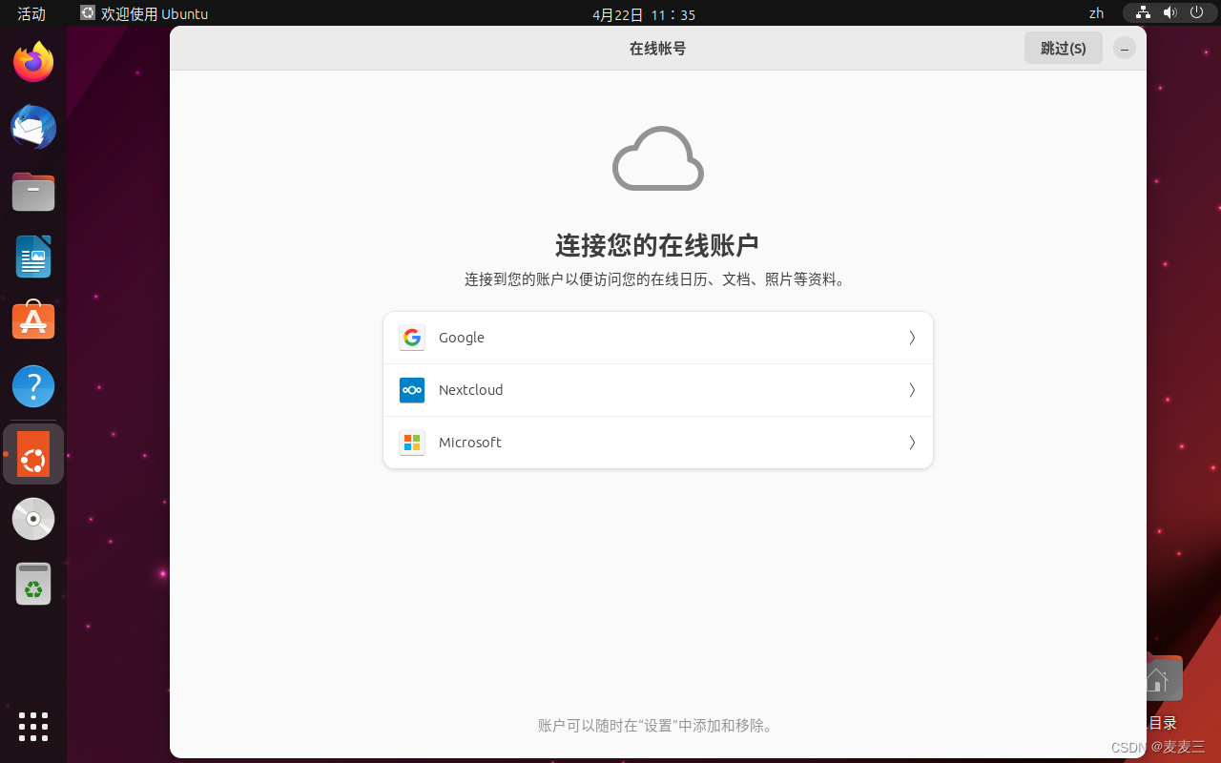The height and width of the screenshot is (763, 1221).
Task: Open the system status tray menu
Action: click(x=1169, y=13)
